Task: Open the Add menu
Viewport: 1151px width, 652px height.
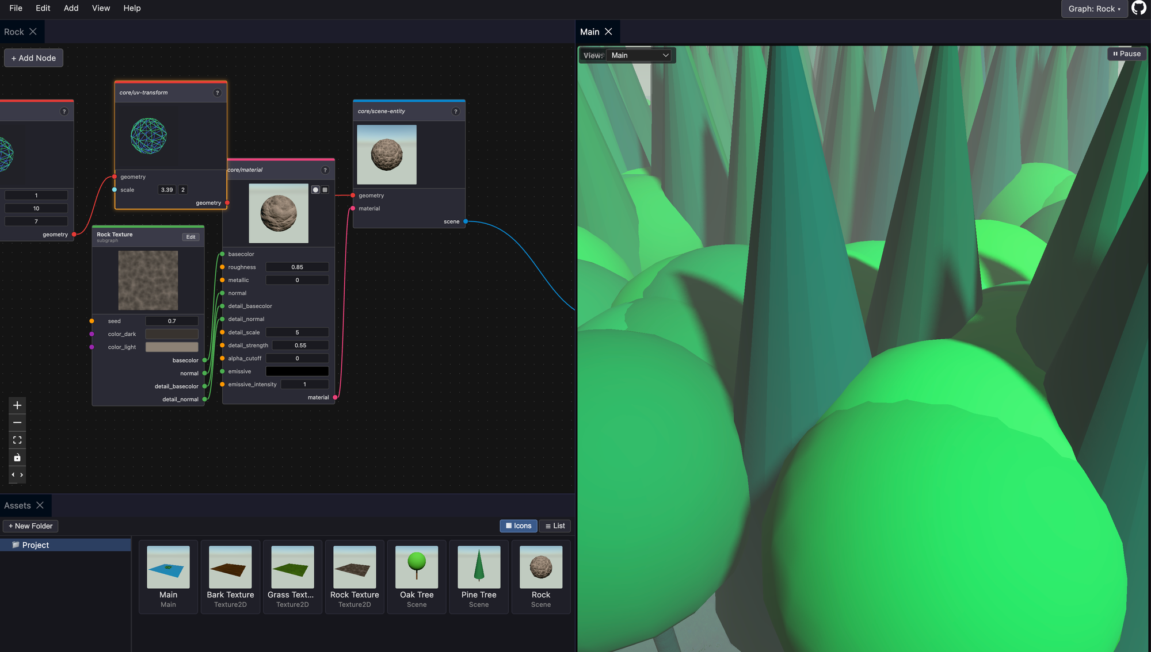Action: point(71,8)
